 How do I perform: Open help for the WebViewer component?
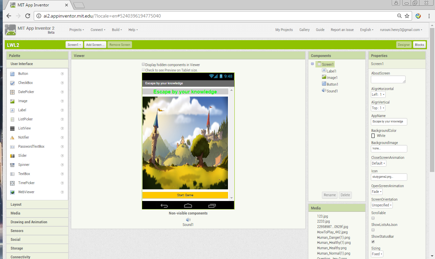pos(62,192)
